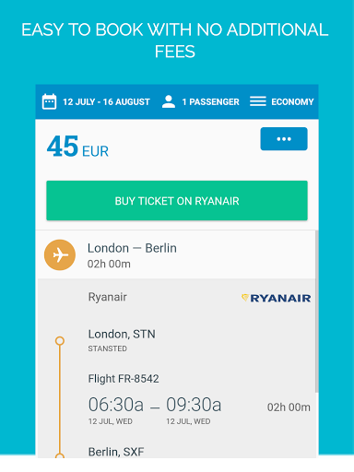Select the Flight FR-8542 label

click(x=124, y=379)
